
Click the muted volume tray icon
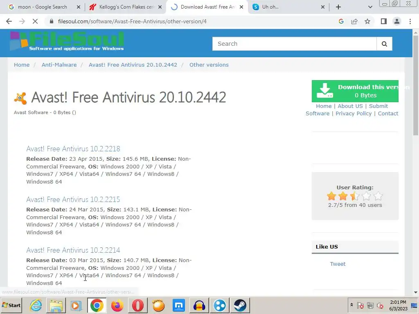(x=380, y=305)
